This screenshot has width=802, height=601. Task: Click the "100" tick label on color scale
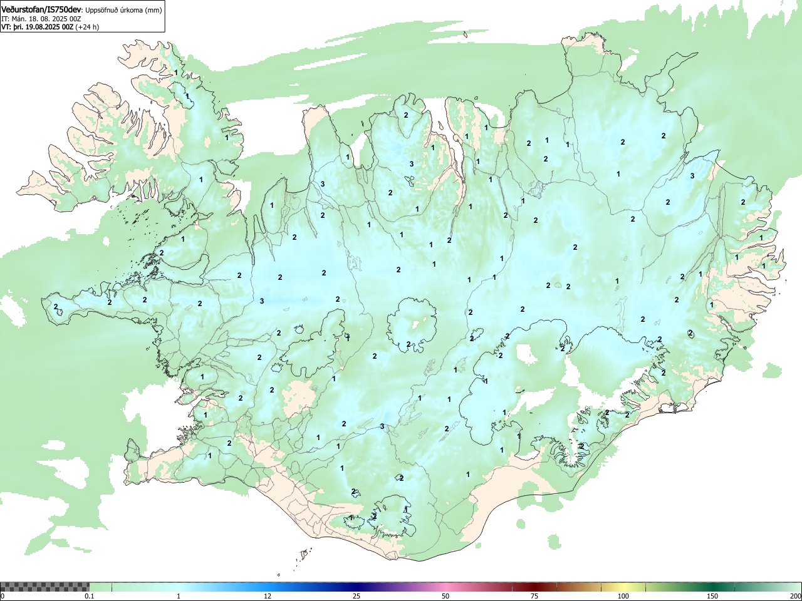(623, 596)
